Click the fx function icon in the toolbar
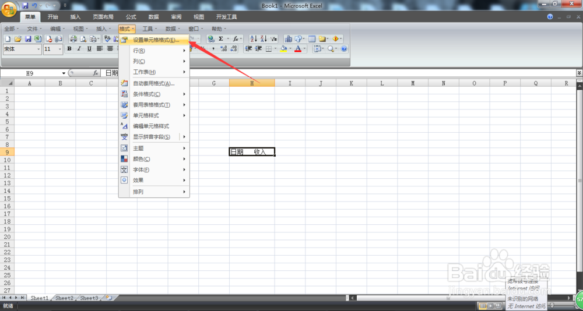The height and width of the screenshot is (311, 583). pos(236,38)
